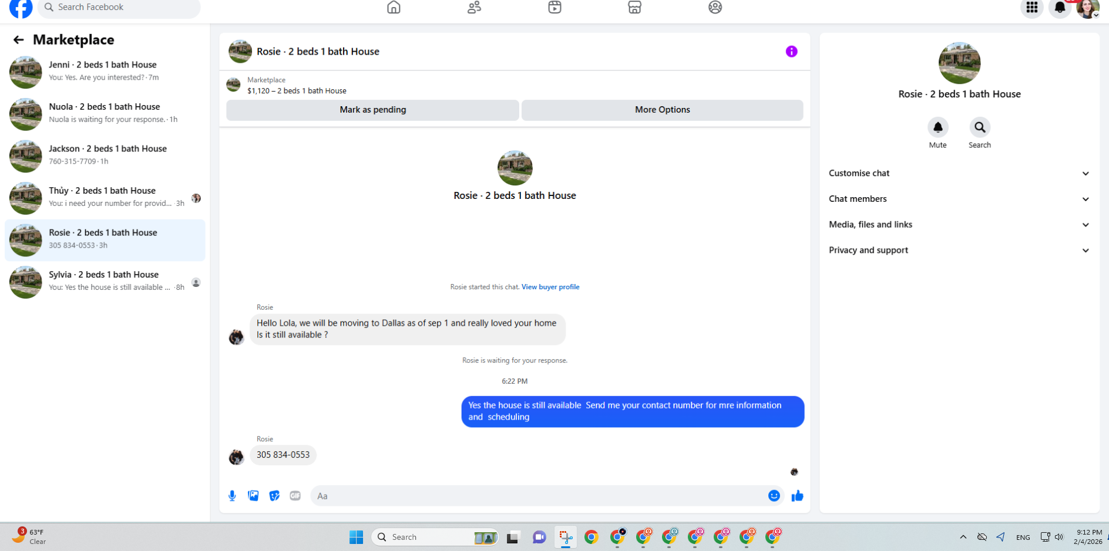Search in the Rosie conversation
This screenshot has width=1109, height=551.
click(979, 127)
